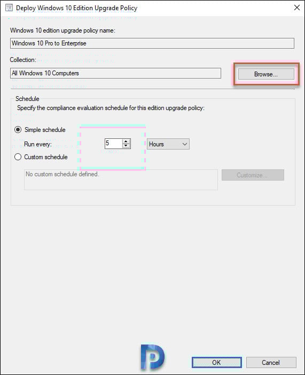Click the upgrade policy name text field

pos(152,43)
